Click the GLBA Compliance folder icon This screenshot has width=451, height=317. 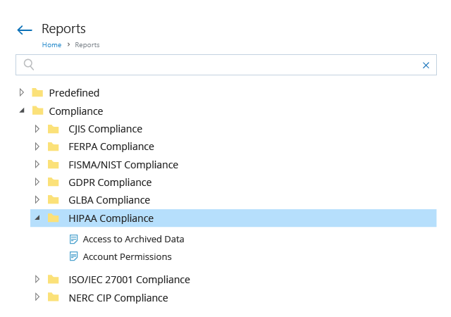point(54,199)
